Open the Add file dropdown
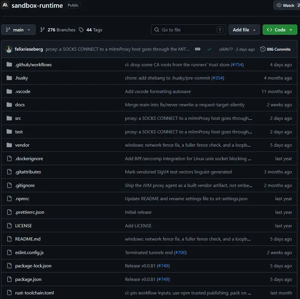 [244, 30]
